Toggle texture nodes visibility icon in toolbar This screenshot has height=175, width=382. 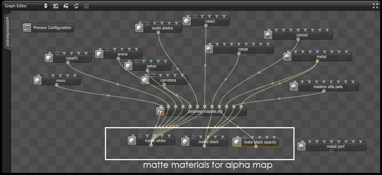coord(56,6)
